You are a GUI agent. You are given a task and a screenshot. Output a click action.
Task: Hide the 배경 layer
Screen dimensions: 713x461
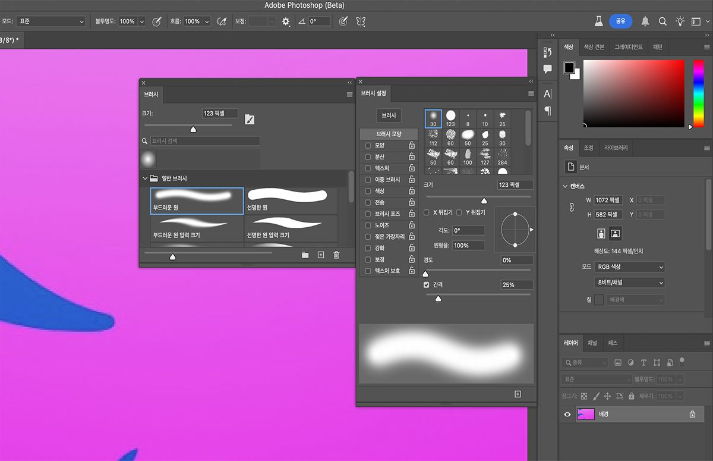567,414
